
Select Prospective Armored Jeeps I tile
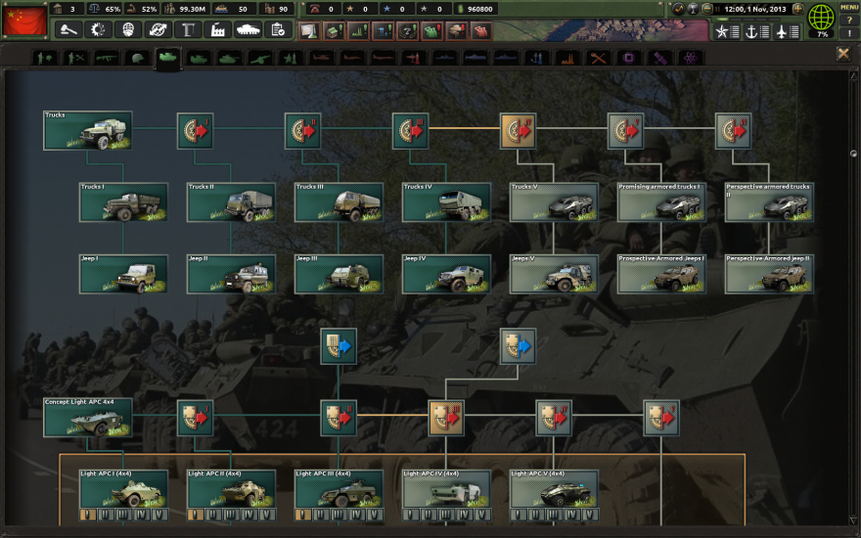(x=661, y=274)
